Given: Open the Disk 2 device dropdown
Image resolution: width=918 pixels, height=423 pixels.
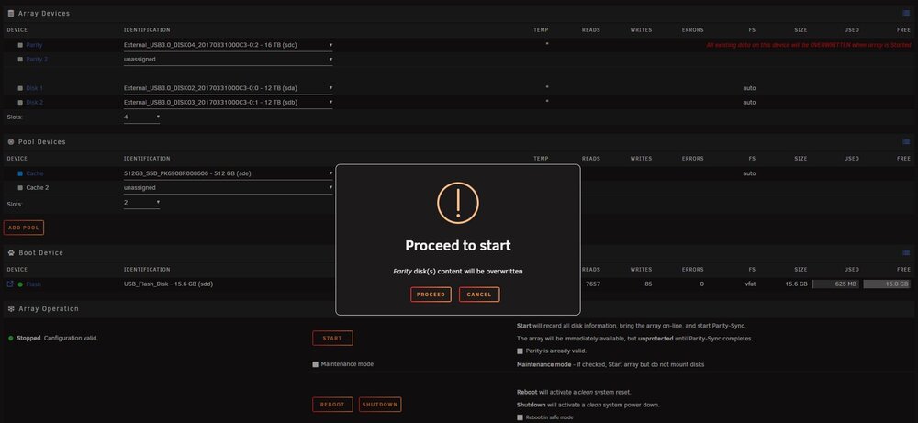Looking at the screenshot, I should coord(228,103).
